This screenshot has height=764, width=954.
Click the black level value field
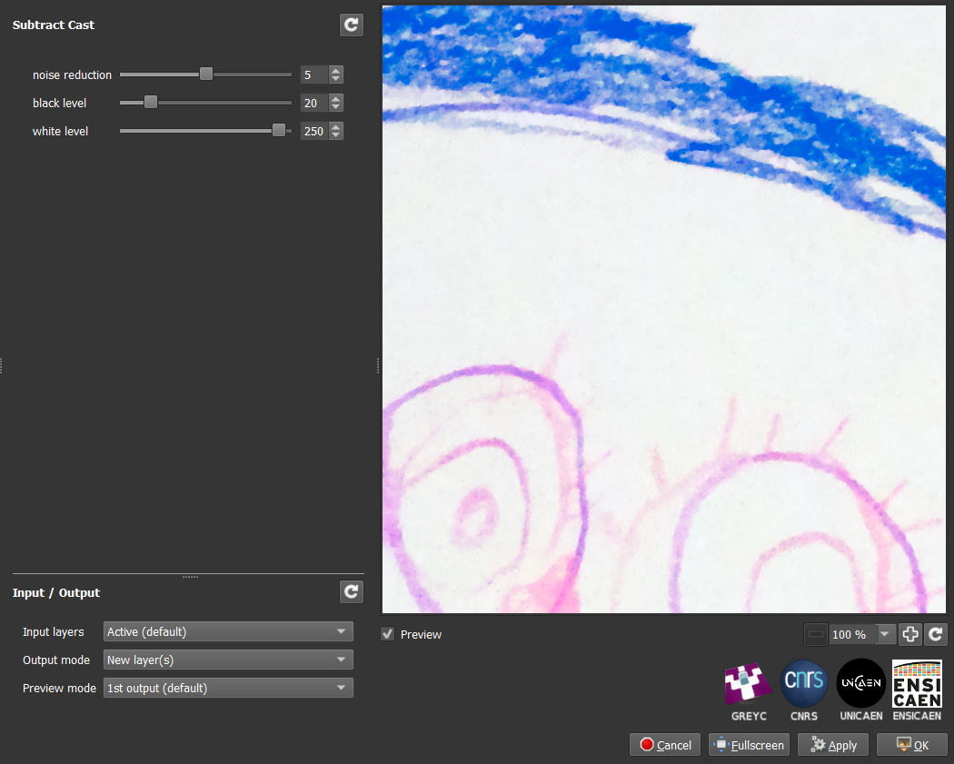pyautogui.click(x=313, y=103)
